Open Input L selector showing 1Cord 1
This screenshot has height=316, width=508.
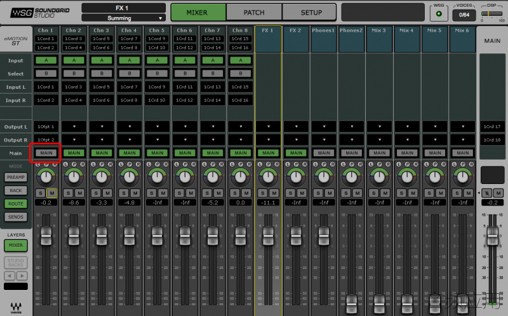pos(46,87)
